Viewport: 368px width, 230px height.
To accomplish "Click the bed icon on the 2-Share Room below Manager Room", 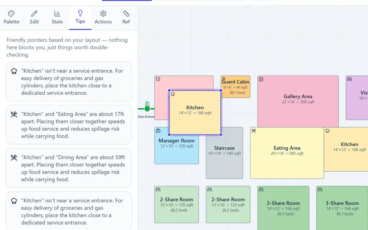I will click(x=158, y=189).
